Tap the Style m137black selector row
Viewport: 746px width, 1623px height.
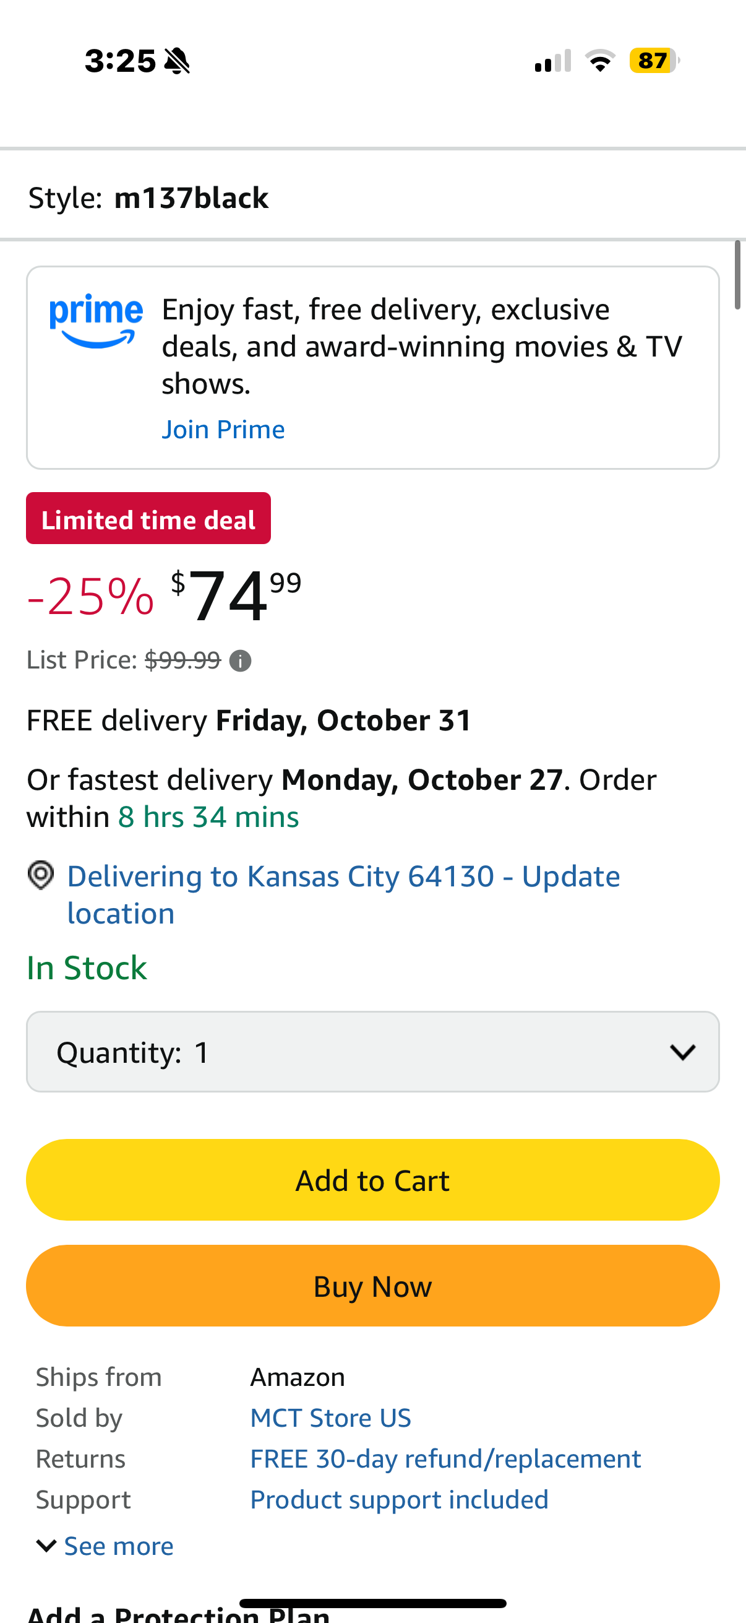point(372,198)
